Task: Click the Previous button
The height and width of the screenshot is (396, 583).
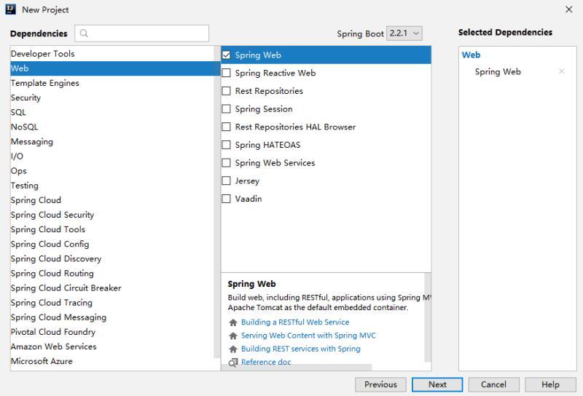Action: (x=380, y=384)
